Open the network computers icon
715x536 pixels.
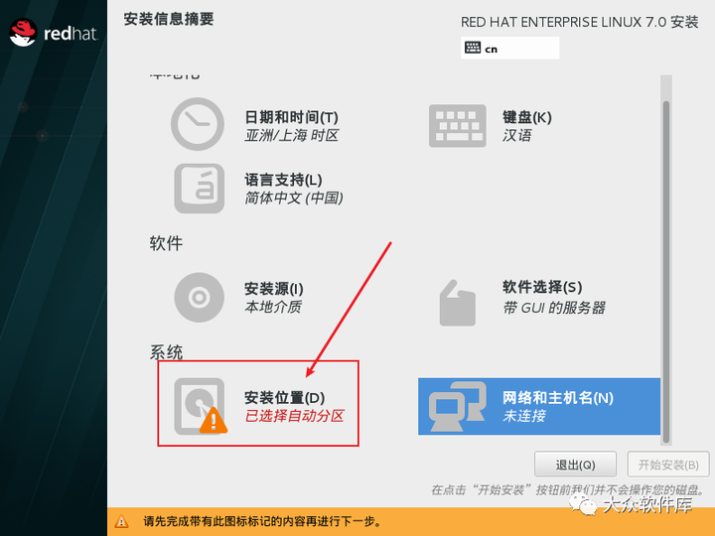[x=458, y=407]
